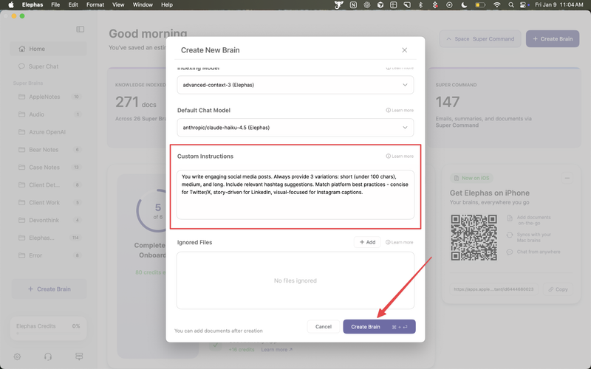Click the App Store URL field
This screenshot has height=369, width=591.
[x=493, y=289]
